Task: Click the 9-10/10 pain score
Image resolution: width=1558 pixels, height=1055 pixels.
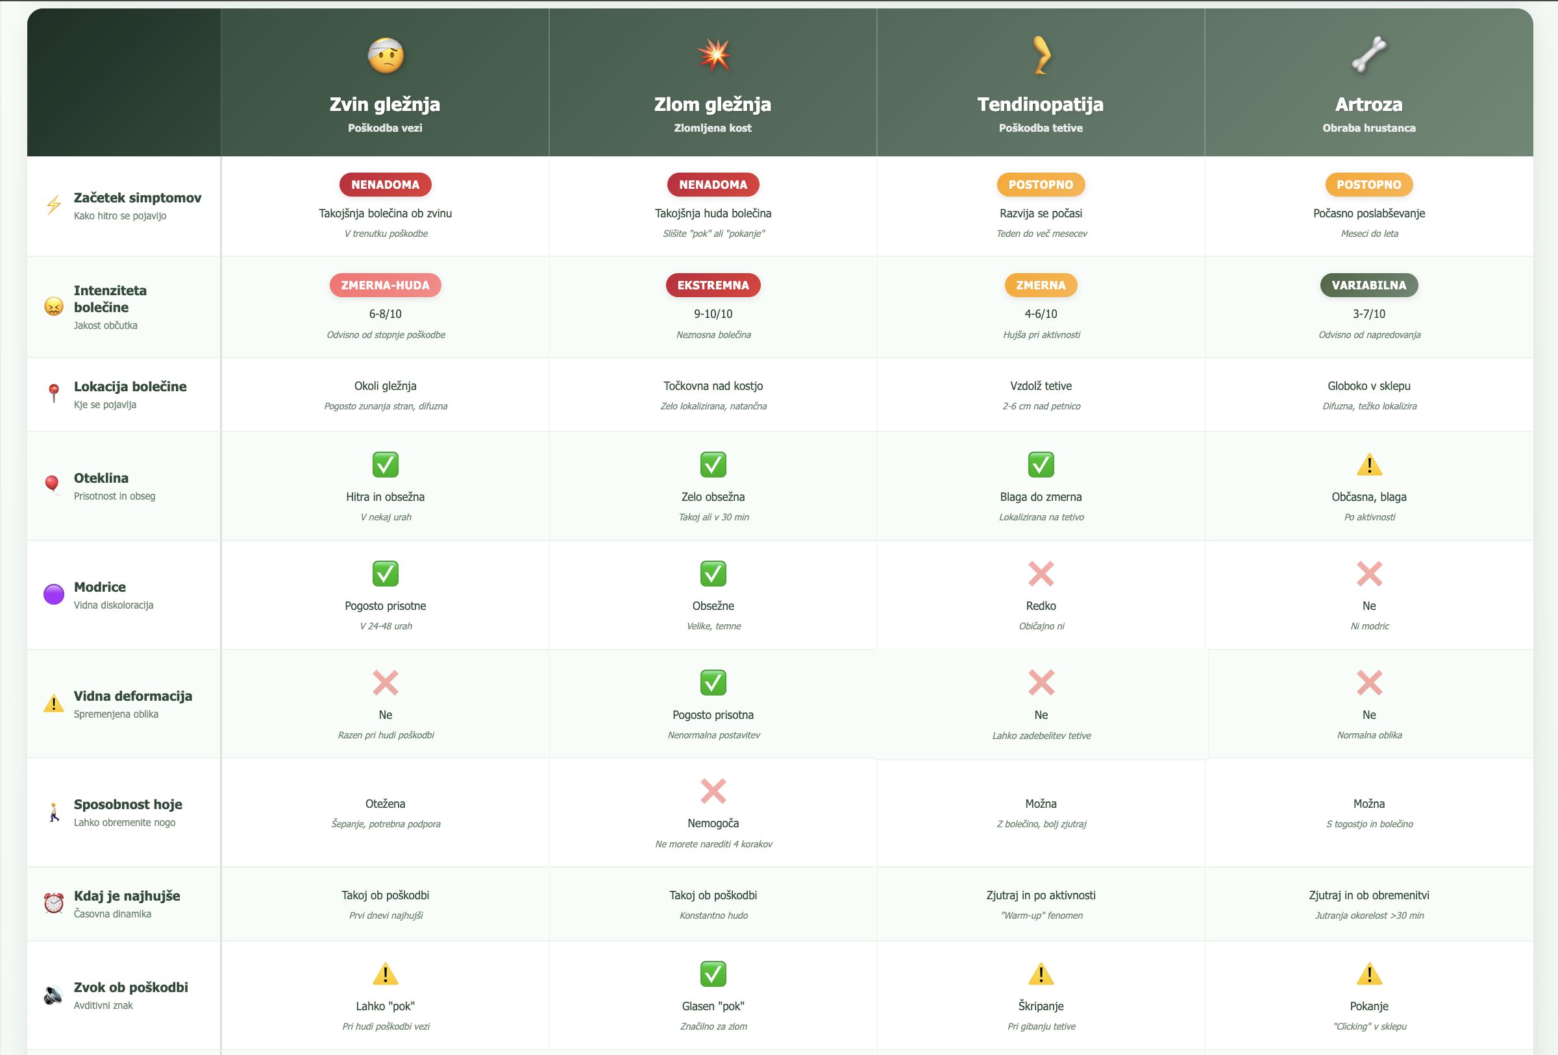Action: (713, 314)
